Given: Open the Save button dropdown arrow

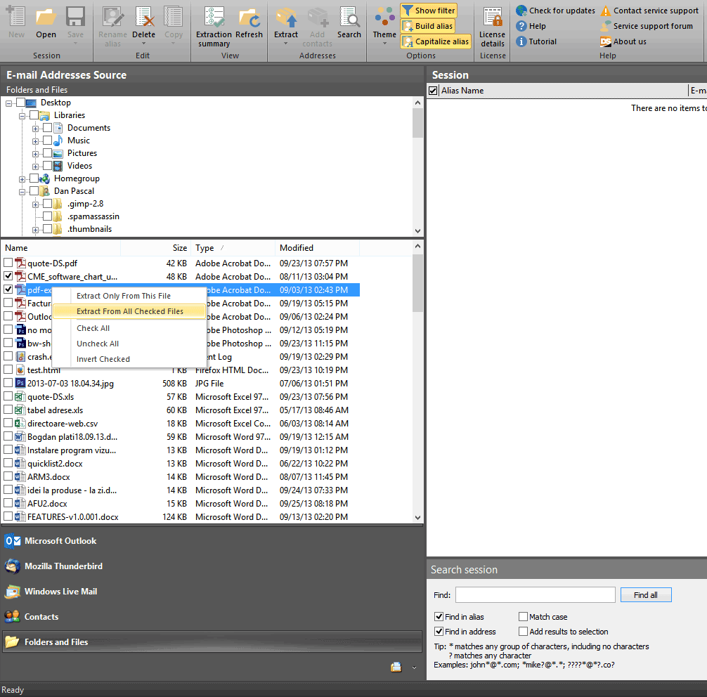Looking at the screenshot, I should coord(75,44).
